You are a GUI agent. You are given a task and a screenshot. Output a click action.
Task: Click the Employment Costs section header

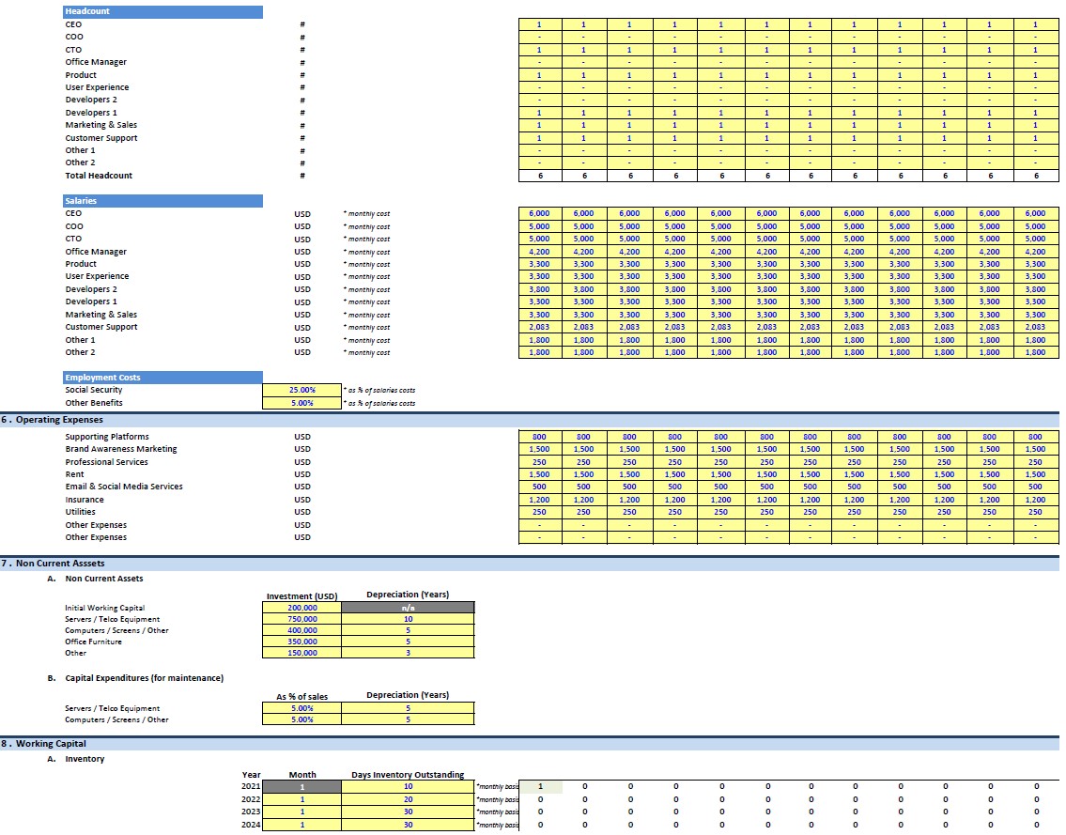coord(162,378)
